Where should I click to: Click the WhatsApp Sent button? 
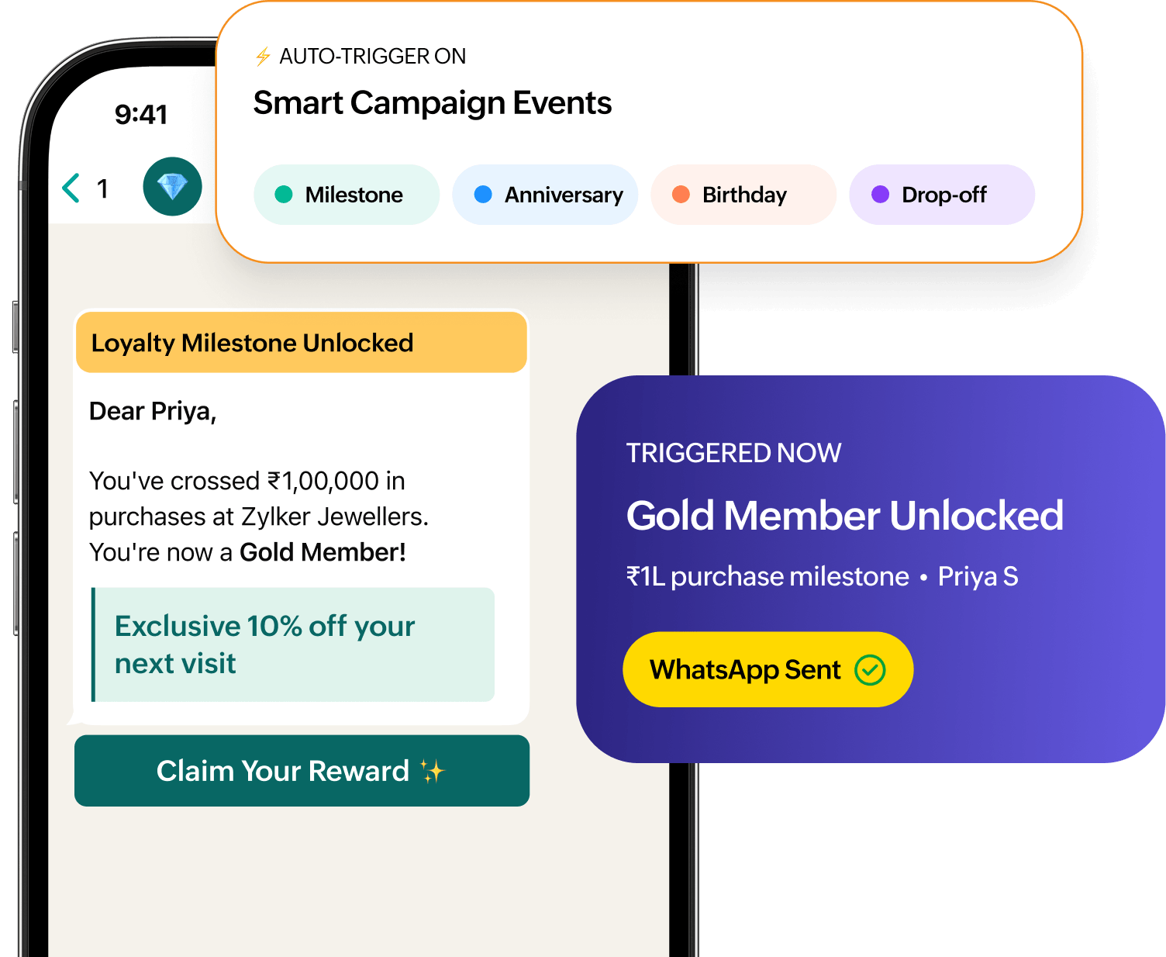[x=767, y=669]
